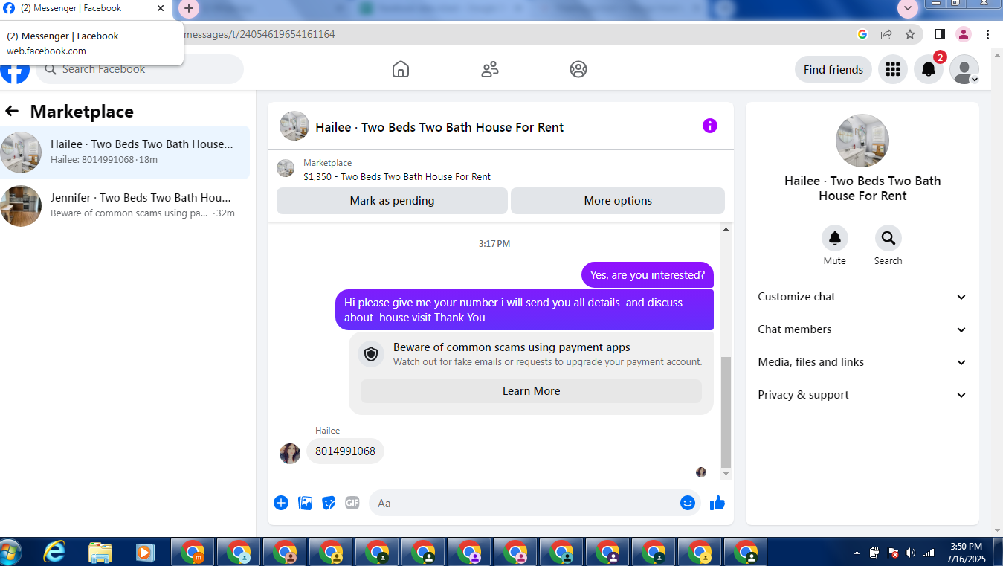Expand the Privacy & support section
Viewport: 1003px width, 566px height.
(x=862, y=395)
